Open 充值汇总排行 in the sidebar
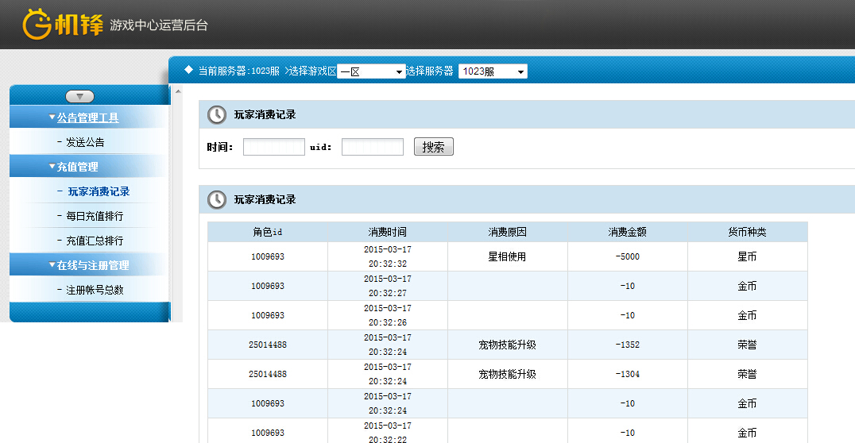Image resolution: width=855 pixels, height=443 pixels. click(95, 241)
